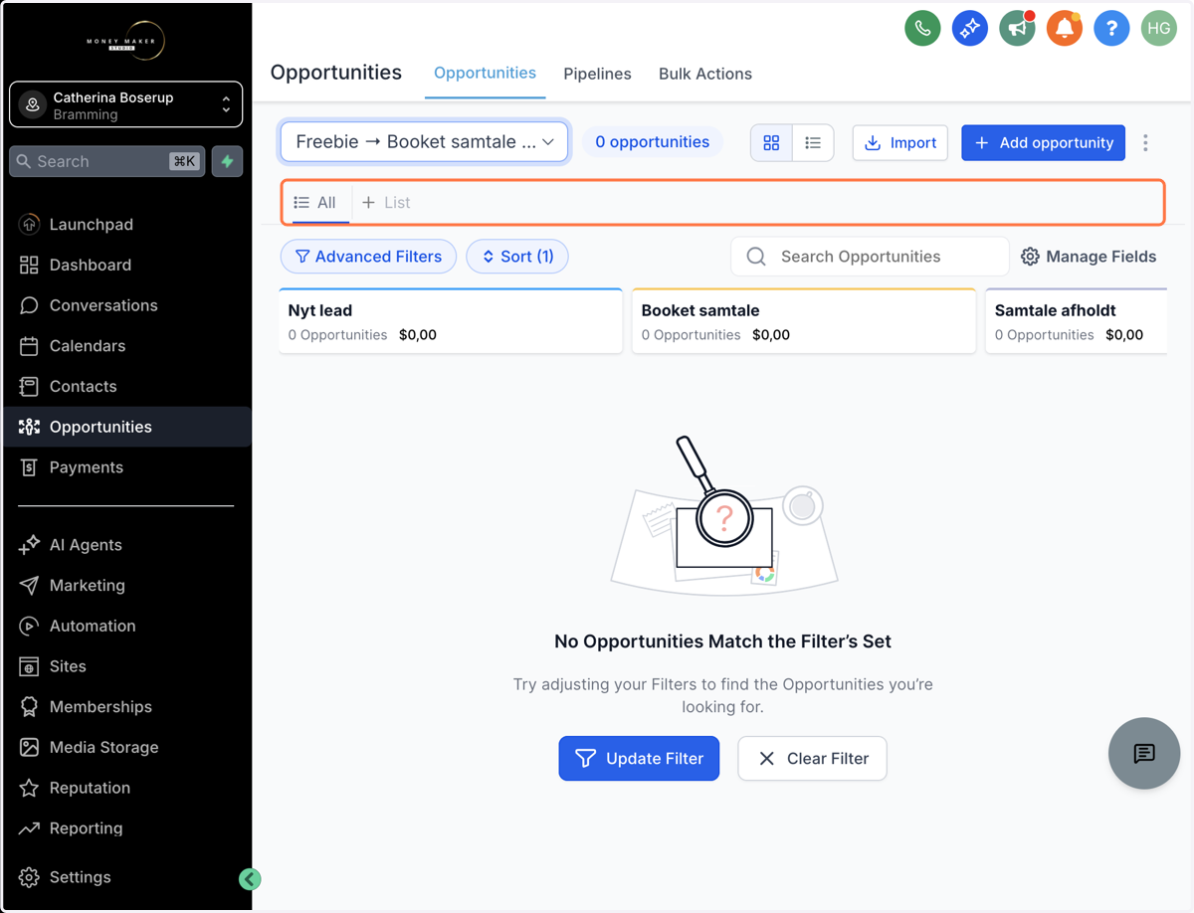
Task: Click the Clear Filter button
Action: pos(812,759)
